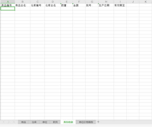Select column E header
The height and width of the screenshot is (127, 152).
(67, 2)
